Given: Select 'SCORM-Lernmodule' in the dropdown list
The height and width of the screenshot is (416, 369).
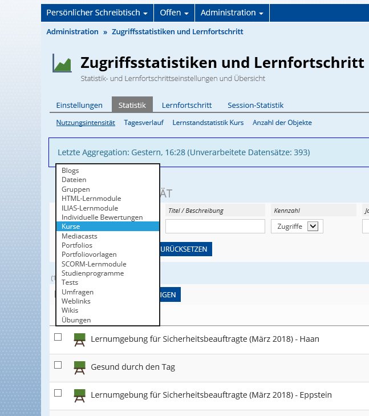Looking at the screenshot, I should pos(94,264).
